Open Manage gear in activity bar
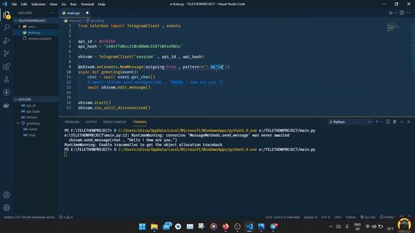Image resolution: width=415 pixels, height=233 pixels. point(6,208)
